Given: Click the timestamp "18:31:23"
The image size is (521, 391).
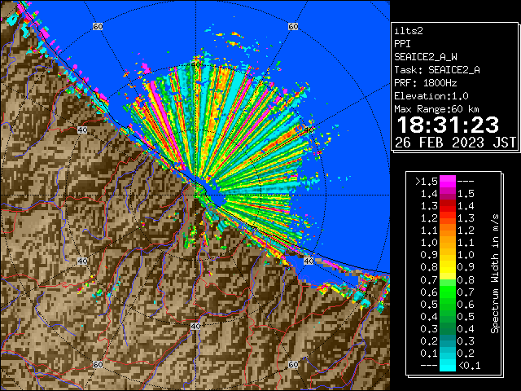Looking at the screenshot, I should (x=448, y=125).
